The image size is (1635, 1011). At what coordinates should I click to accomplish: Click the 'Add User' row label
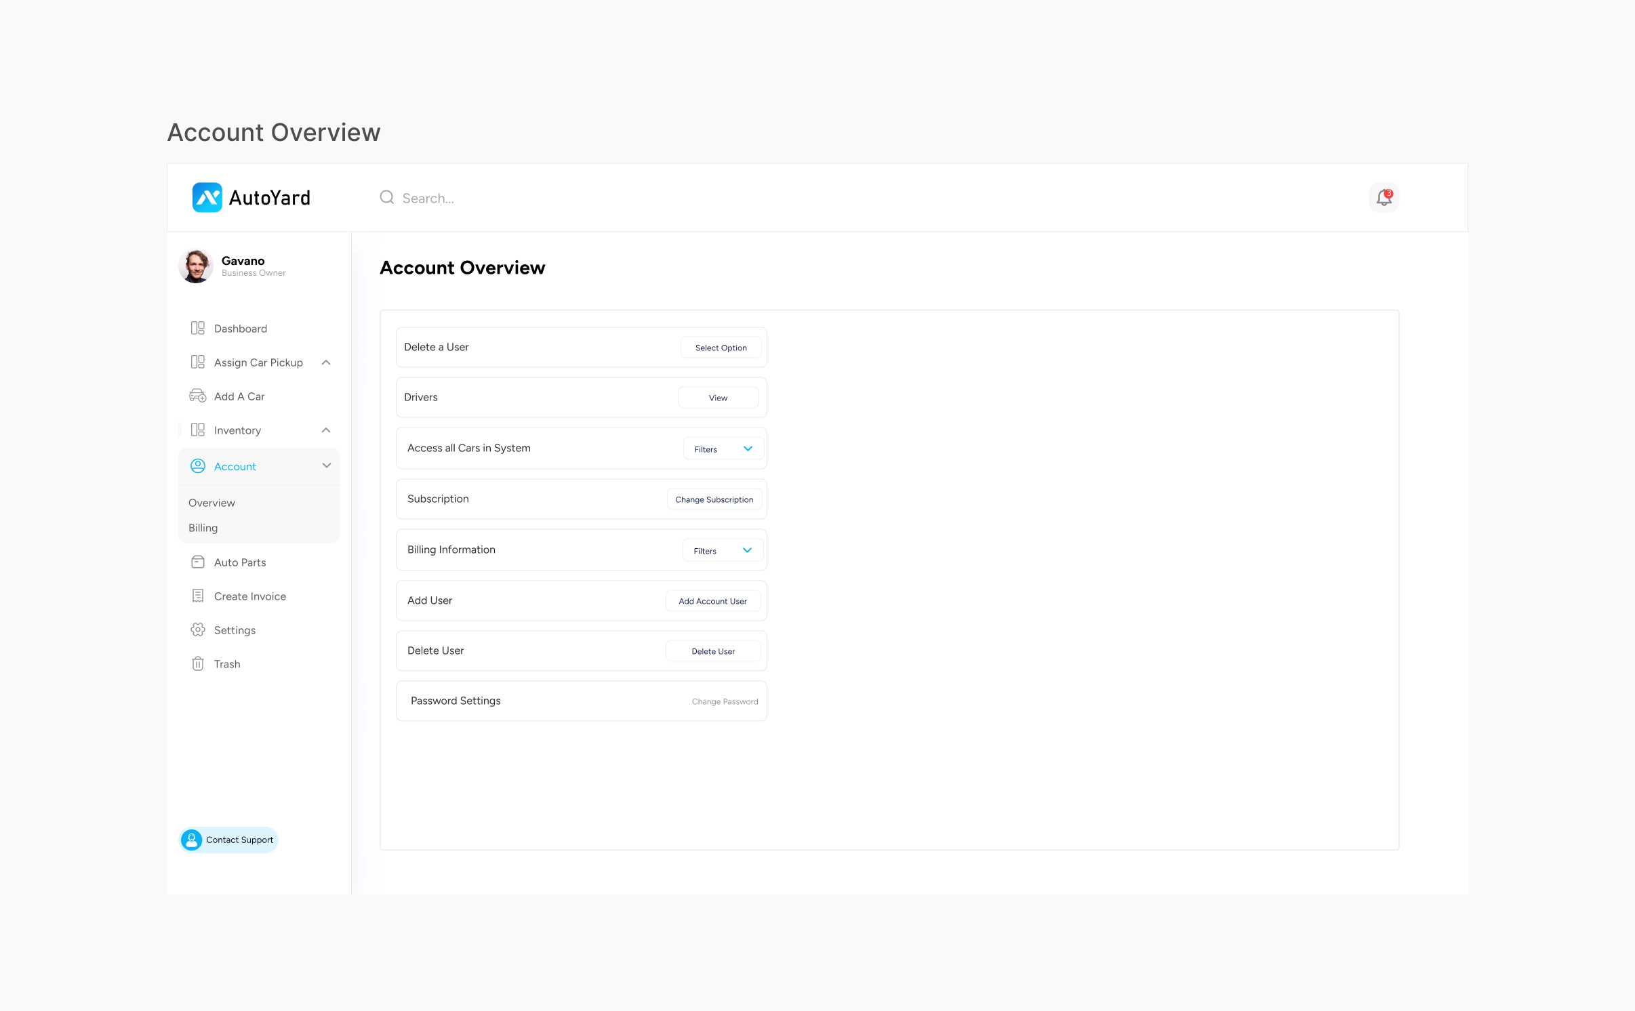click(429, 600)
